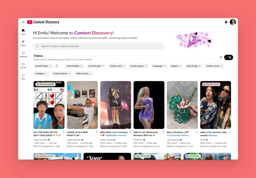Image resolution: width=256 pixels, height=178 pixels.
Task: Click #katseye hashtag link
Action: [x=212, y=135]
